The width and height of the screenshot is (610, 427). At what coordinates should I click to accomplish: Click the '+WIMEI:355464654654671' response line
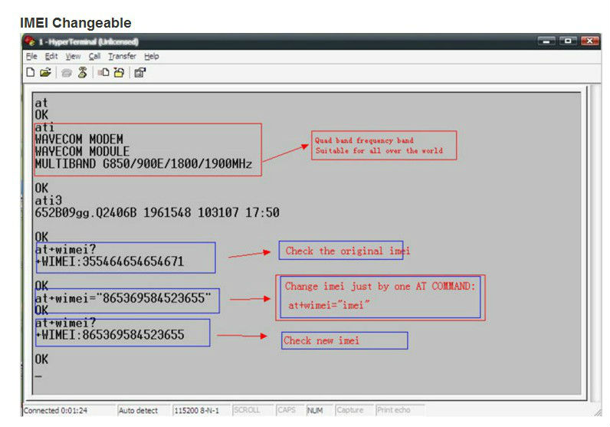[110, 261]
